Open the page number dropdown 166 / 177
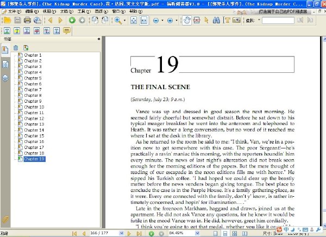 121,233
